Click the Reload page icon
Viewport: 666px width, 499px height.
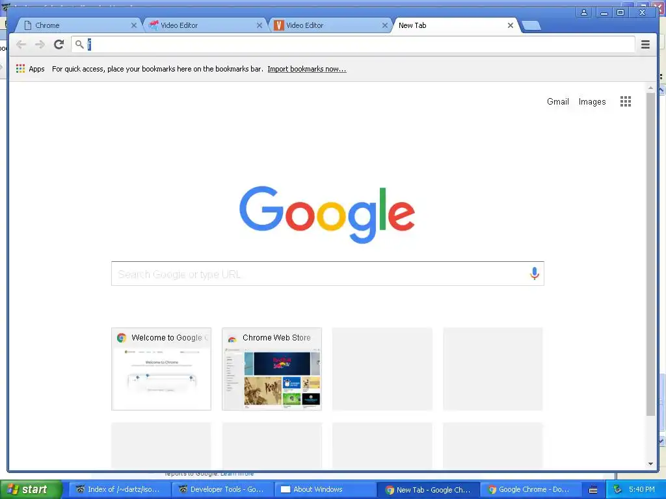59,44
